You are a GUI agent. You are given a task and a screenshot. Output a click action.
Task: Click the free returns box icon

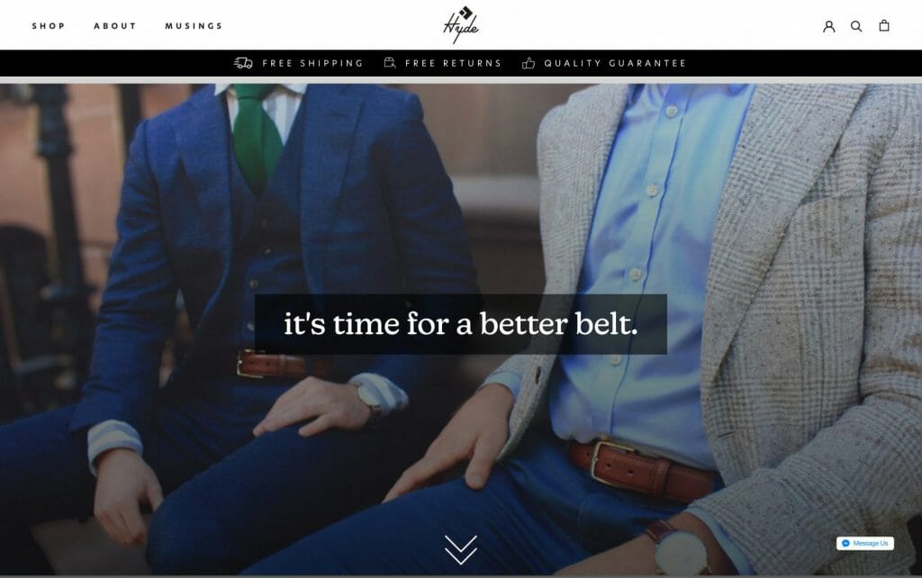390,63
